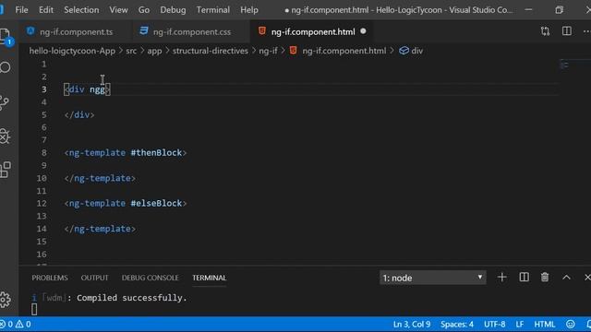
Task: Click line number 8 in gutter
Action: (x=44, y=153)
